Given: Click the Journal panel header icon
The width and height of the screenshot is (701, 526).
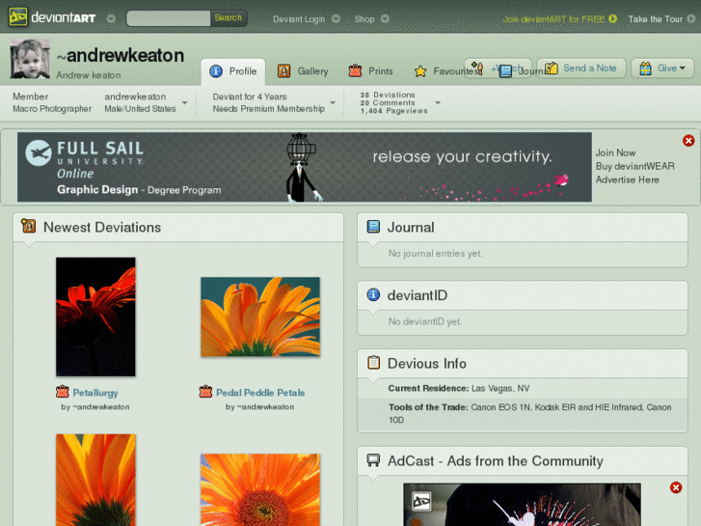Looking at the screenshot, I should coord(373,227).
